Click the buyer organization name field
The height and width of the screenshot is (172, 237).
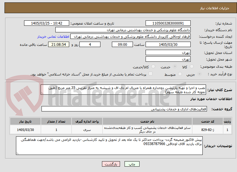point(123,30)
